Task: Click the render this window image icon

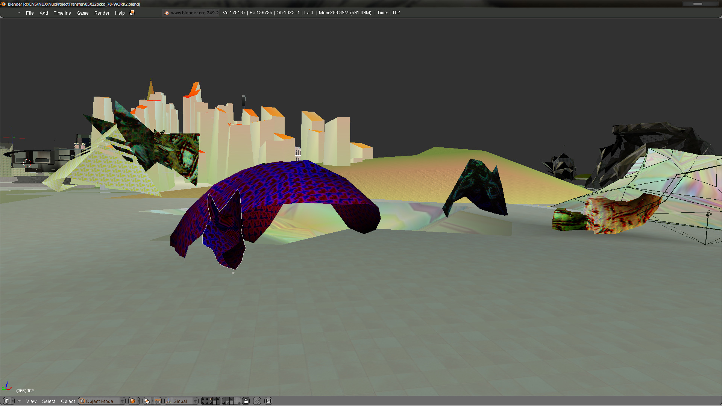Action: point(268,401)
